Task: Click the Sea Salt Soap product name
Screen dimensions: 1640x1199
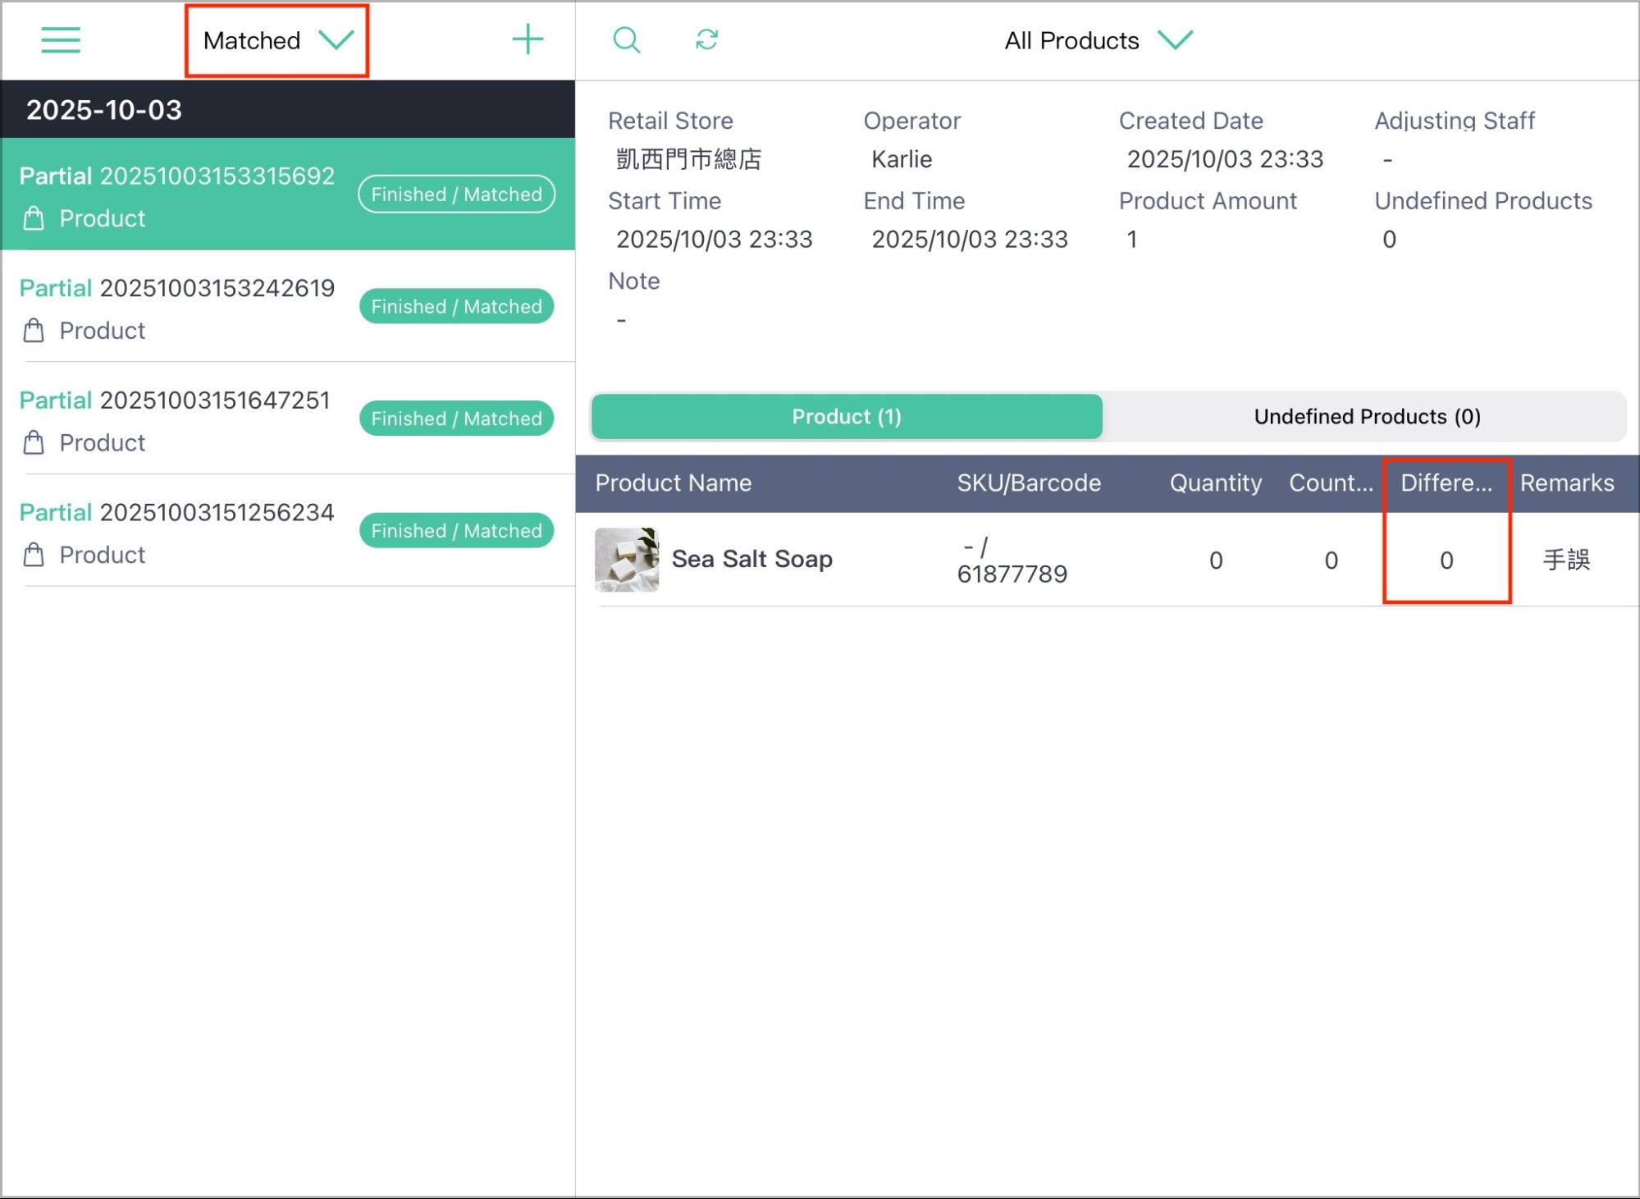Action: pos(752,560)
